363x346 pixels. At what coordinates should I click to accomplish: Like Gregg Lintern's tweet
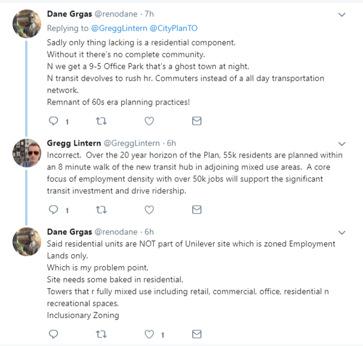point(149,209)
